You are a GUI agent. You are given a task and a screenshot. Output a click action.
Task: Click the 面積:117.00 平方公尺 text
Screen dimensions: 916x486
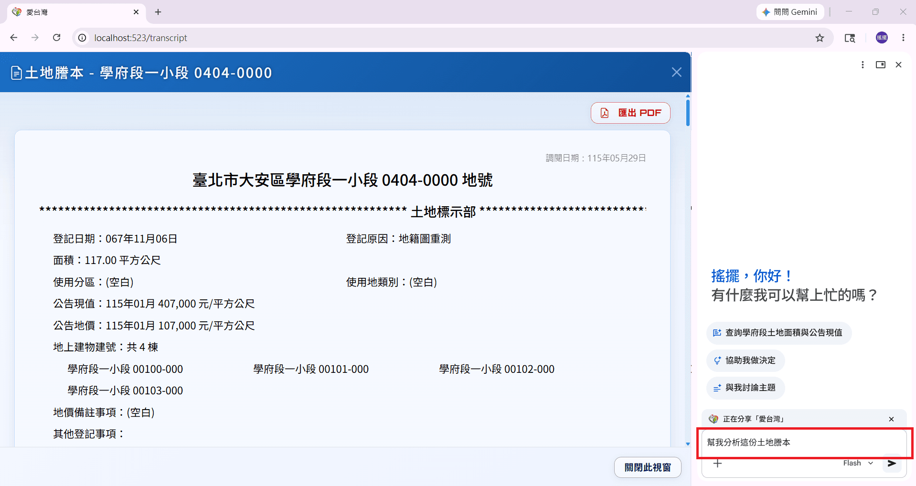pyautogui.click(x=107, y=260)
